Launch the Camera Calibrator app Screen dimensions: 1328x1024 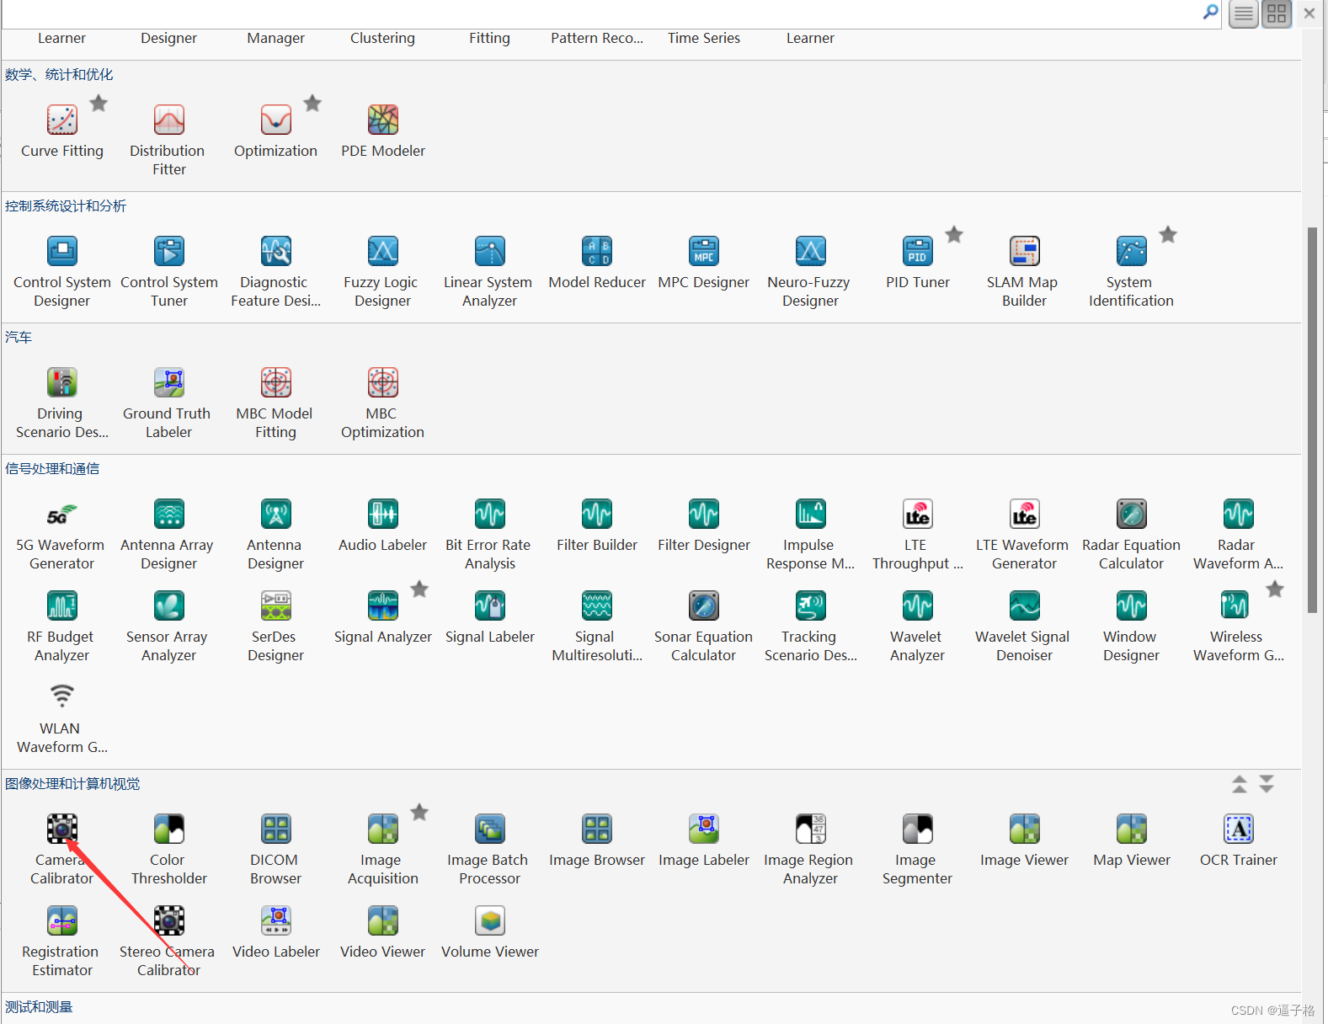pos(62,829)
